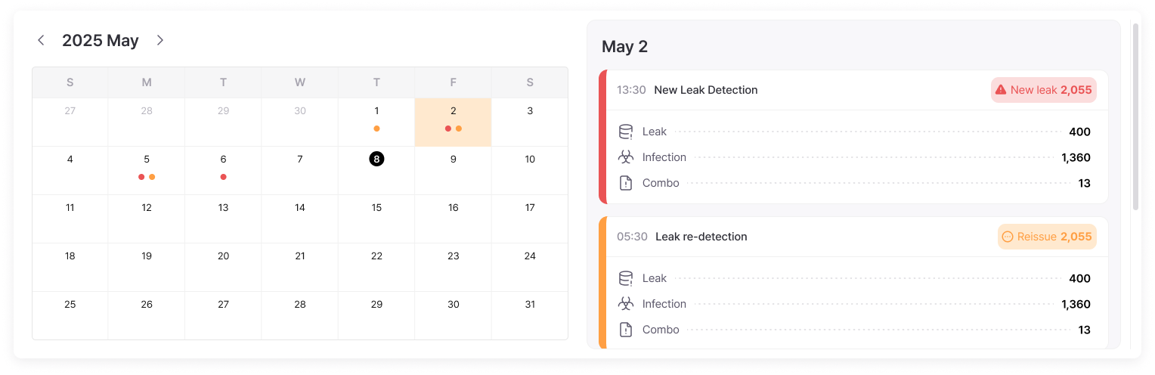Click the Leak database icon in New Leak card
This screenshot has height=375, width=1155.
[626, 132]
